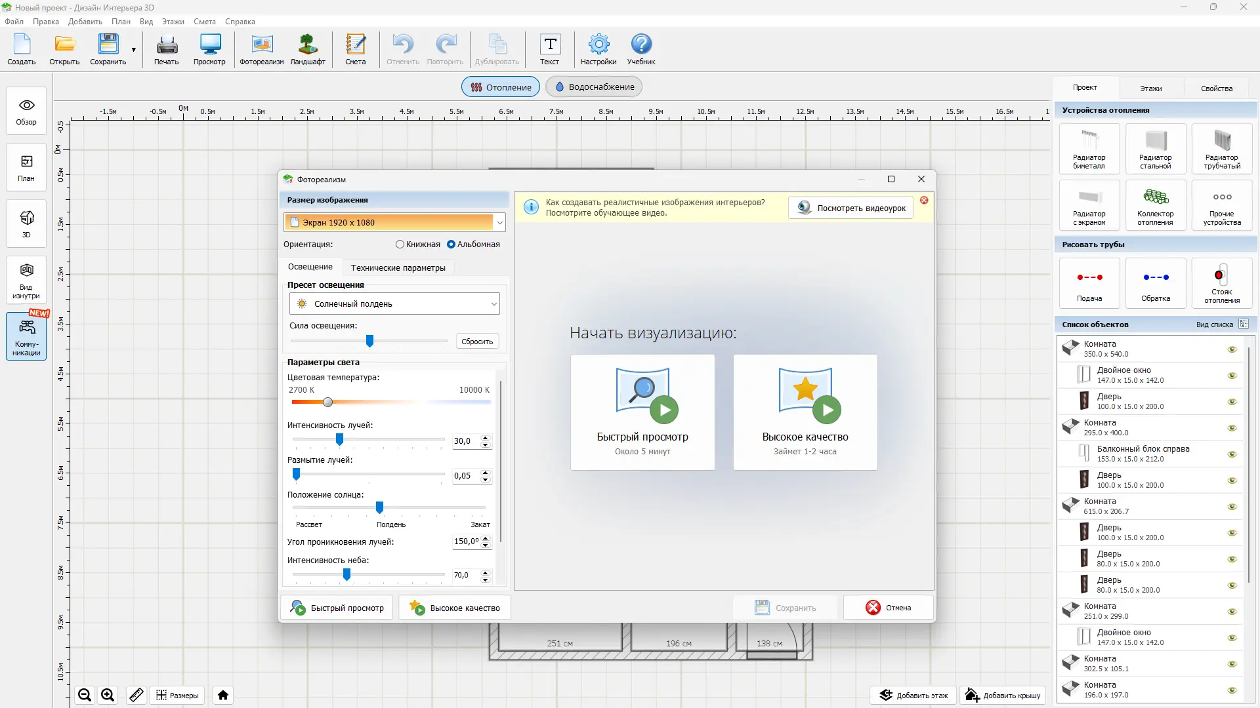
Task: Switch to the Технические параметры tab
Action: (398, 267)
